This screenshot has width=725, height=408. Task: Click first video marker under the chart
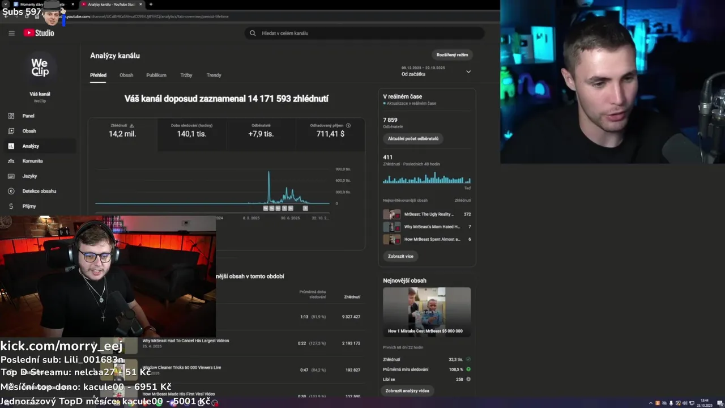(266, 208)
